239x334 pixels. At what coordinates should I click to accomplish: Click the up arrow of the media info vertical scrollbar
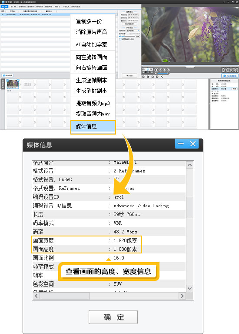(x=189, y=165)
